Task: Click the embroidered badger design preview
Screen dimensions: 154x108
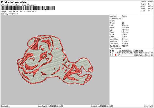Action: pyautogui.click(x=55, y=60)
